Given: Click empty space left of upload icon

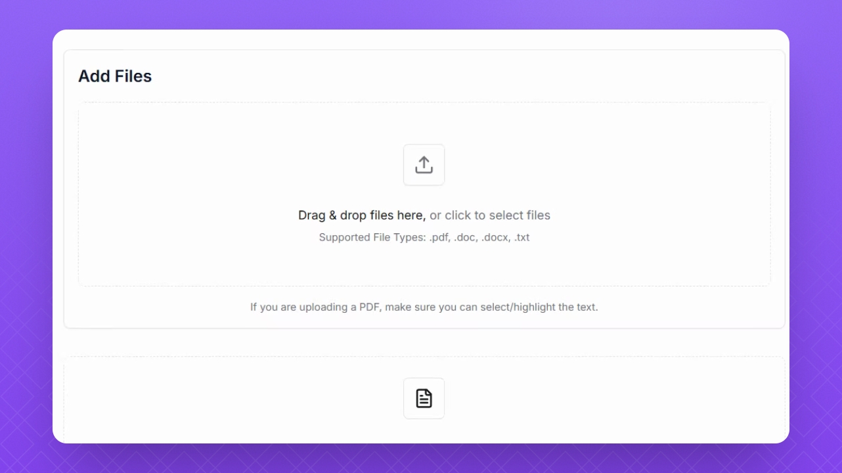Looking at the screenshot, I should point(250,165).
